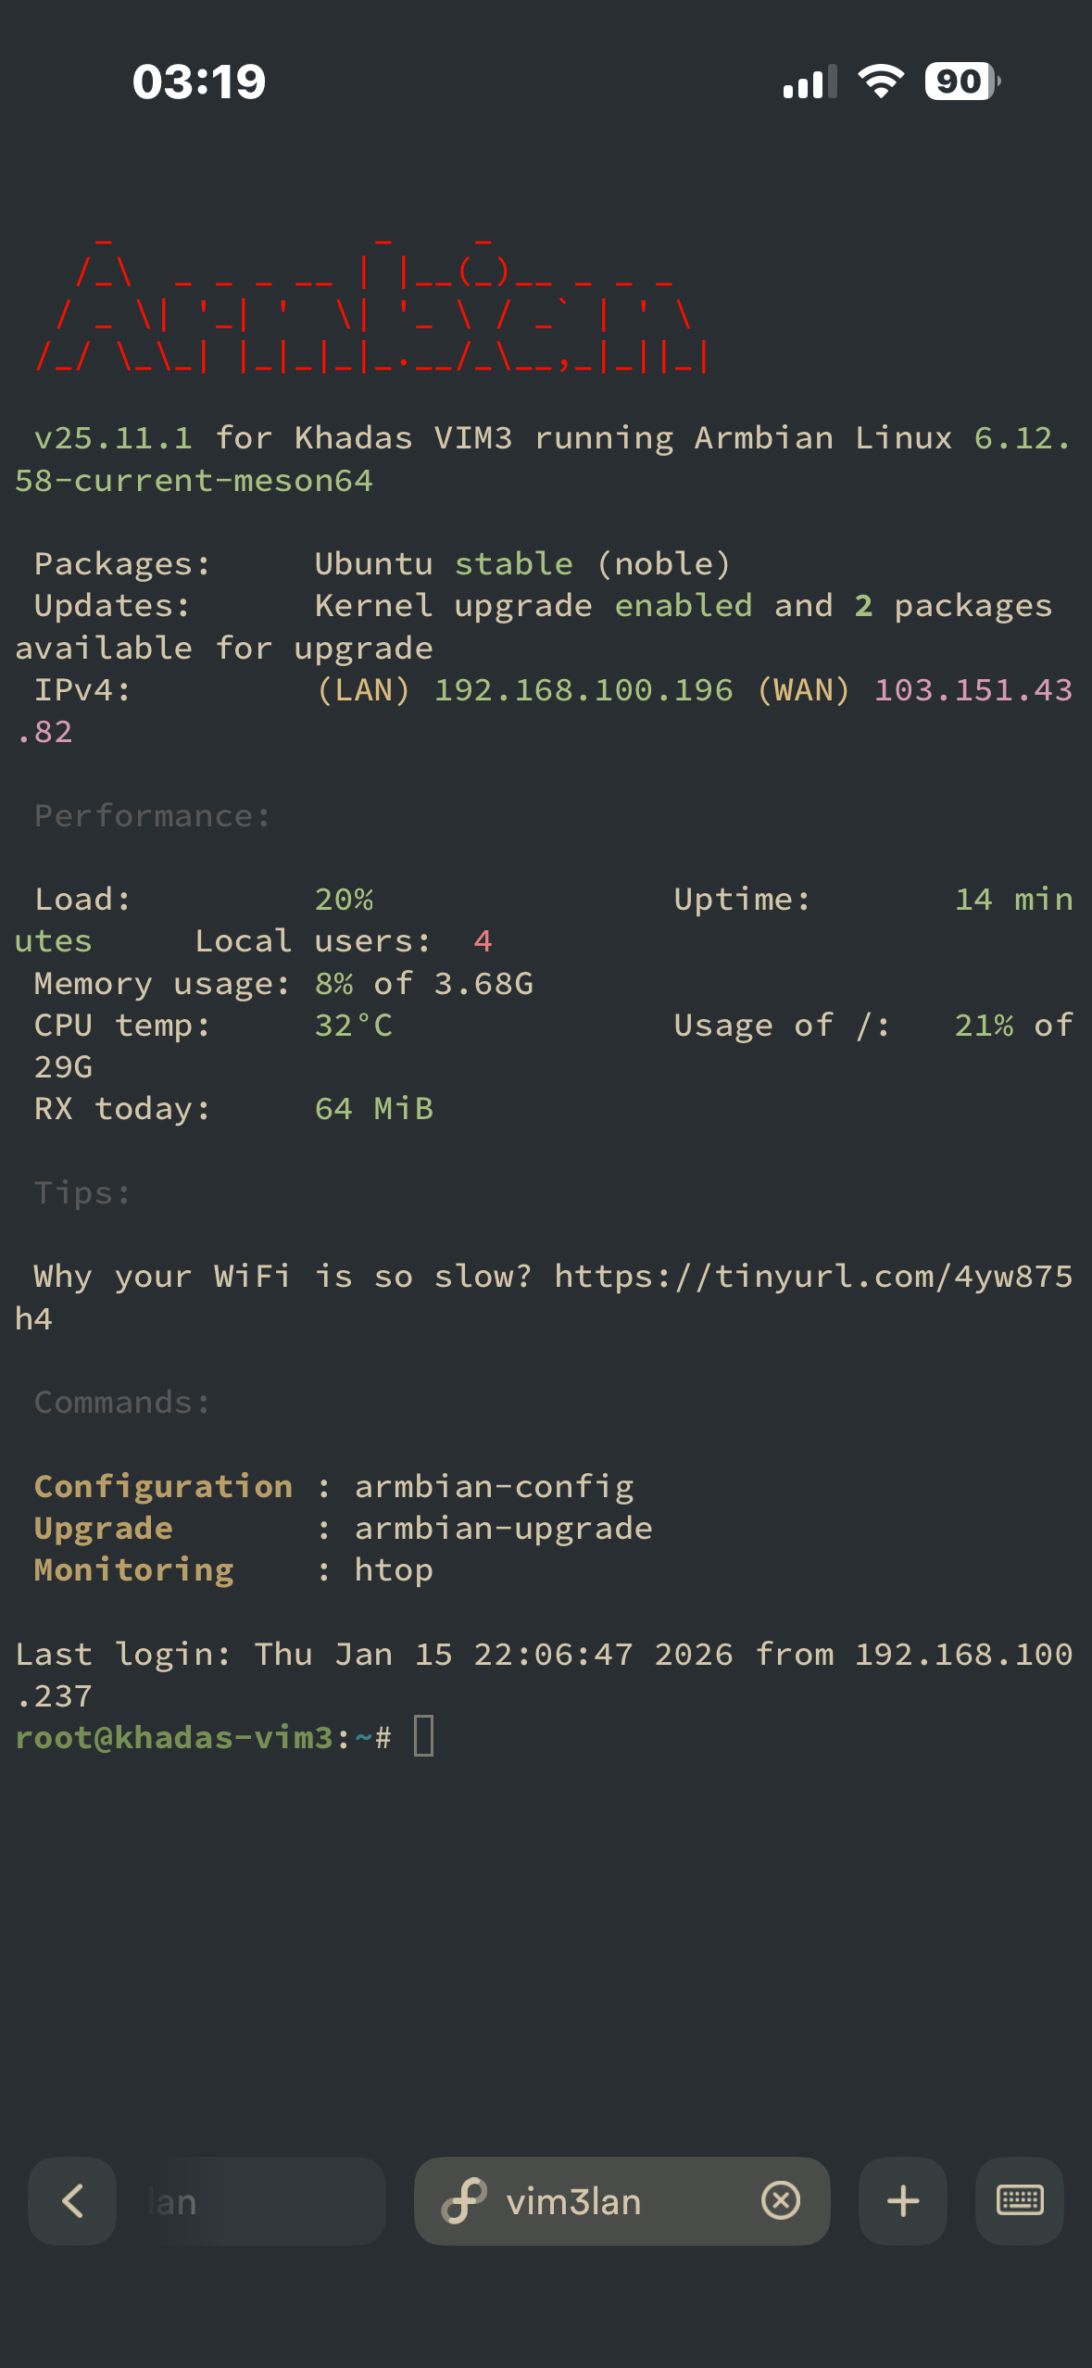The height and width of the screenshot is (2368, 1092).
Task: Switch to the partially hidden lan tab
Action: pyautogui.click(x=250, y=2202)
